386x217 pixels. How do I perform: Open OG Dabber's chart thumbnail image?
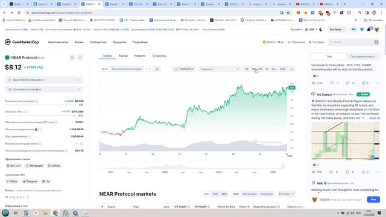point(346,141)
